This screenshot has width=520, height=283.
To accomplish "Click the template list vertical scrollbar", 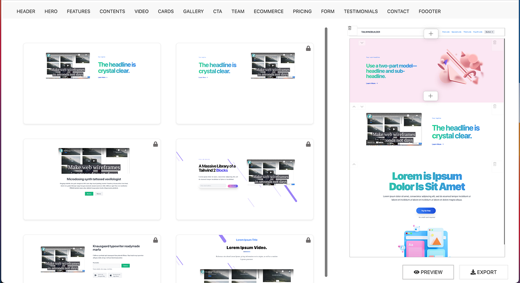I will (326, 152).
